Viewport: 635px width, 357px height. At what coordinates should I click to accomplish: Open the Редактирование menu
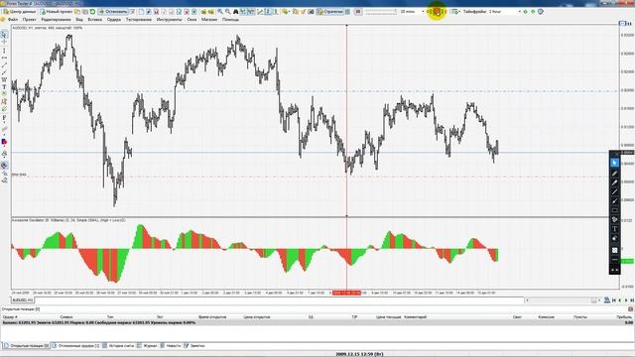(56, 20)
